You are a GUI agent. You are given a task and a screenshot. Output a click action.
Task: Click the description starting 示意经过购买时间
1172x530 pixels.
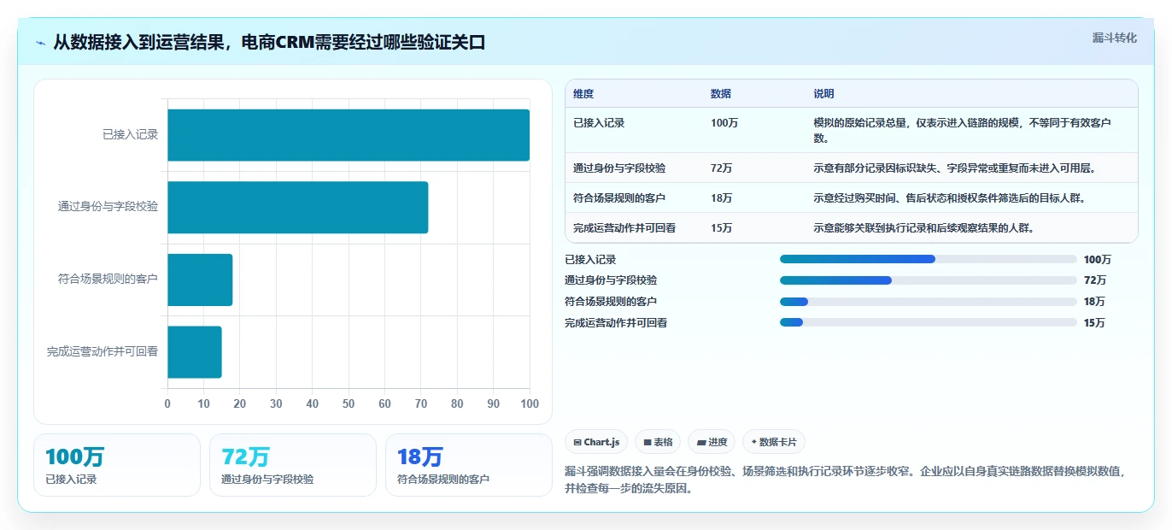coord(949,198)
